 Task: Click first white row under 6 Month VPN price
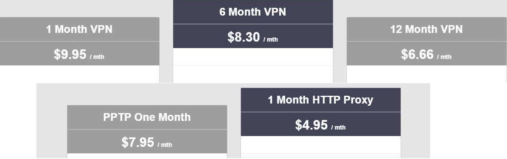pos(253,57)
